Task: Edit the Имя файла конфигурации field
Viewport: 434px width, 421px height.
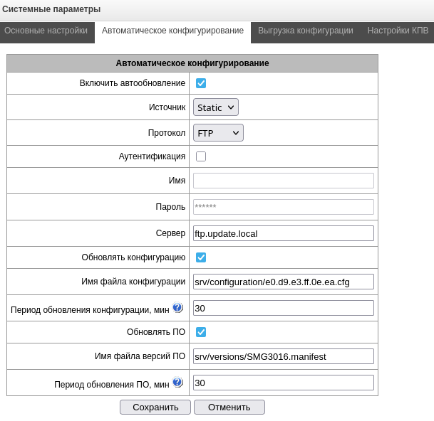Action: [283, 282]
